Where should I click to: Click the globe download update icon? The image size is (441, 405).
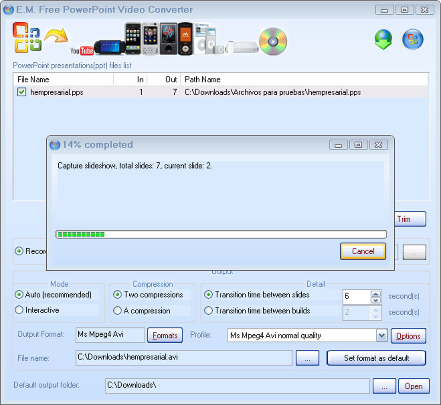coord(383,39)
